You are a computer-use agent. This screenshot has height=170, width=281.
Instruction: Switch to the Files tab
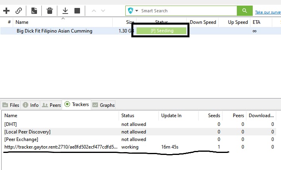click(x=11, y=105)
